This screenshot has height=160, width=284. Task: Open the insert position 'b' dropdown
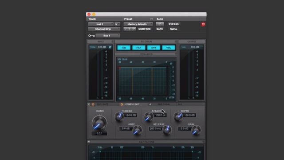(x=117, y=24)
